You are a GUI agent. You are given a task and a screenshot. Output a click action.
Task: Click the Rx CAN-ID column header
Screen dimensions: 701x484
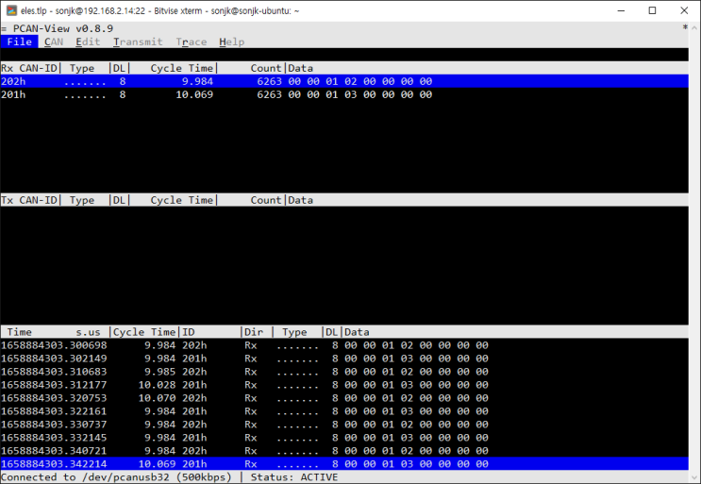click(30, 68)
